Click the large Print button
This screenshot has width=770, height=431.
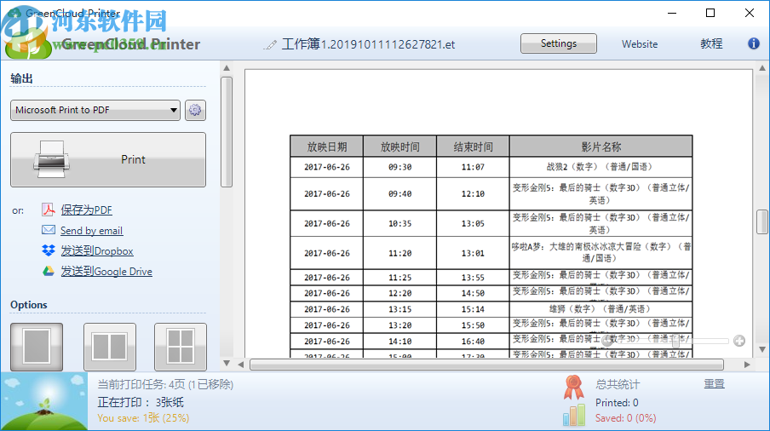(108, 159)
